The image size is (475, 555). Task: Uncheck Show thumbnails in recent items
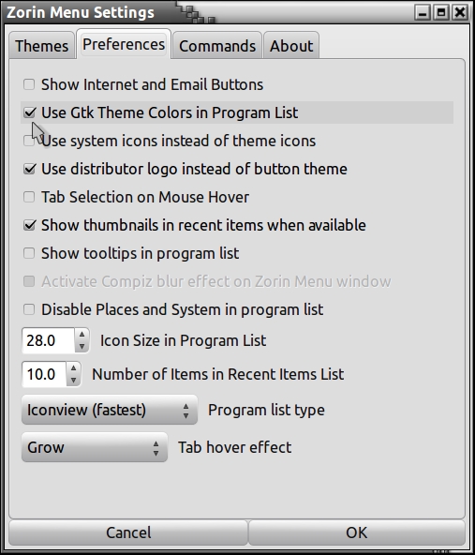29,225
